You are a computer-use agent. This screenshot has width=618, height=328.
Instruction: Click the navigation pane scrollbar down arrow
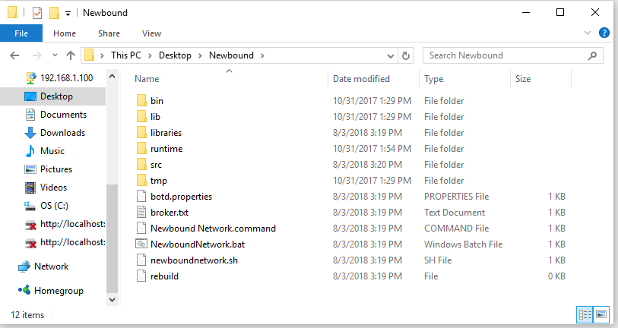tap(112, 300)
